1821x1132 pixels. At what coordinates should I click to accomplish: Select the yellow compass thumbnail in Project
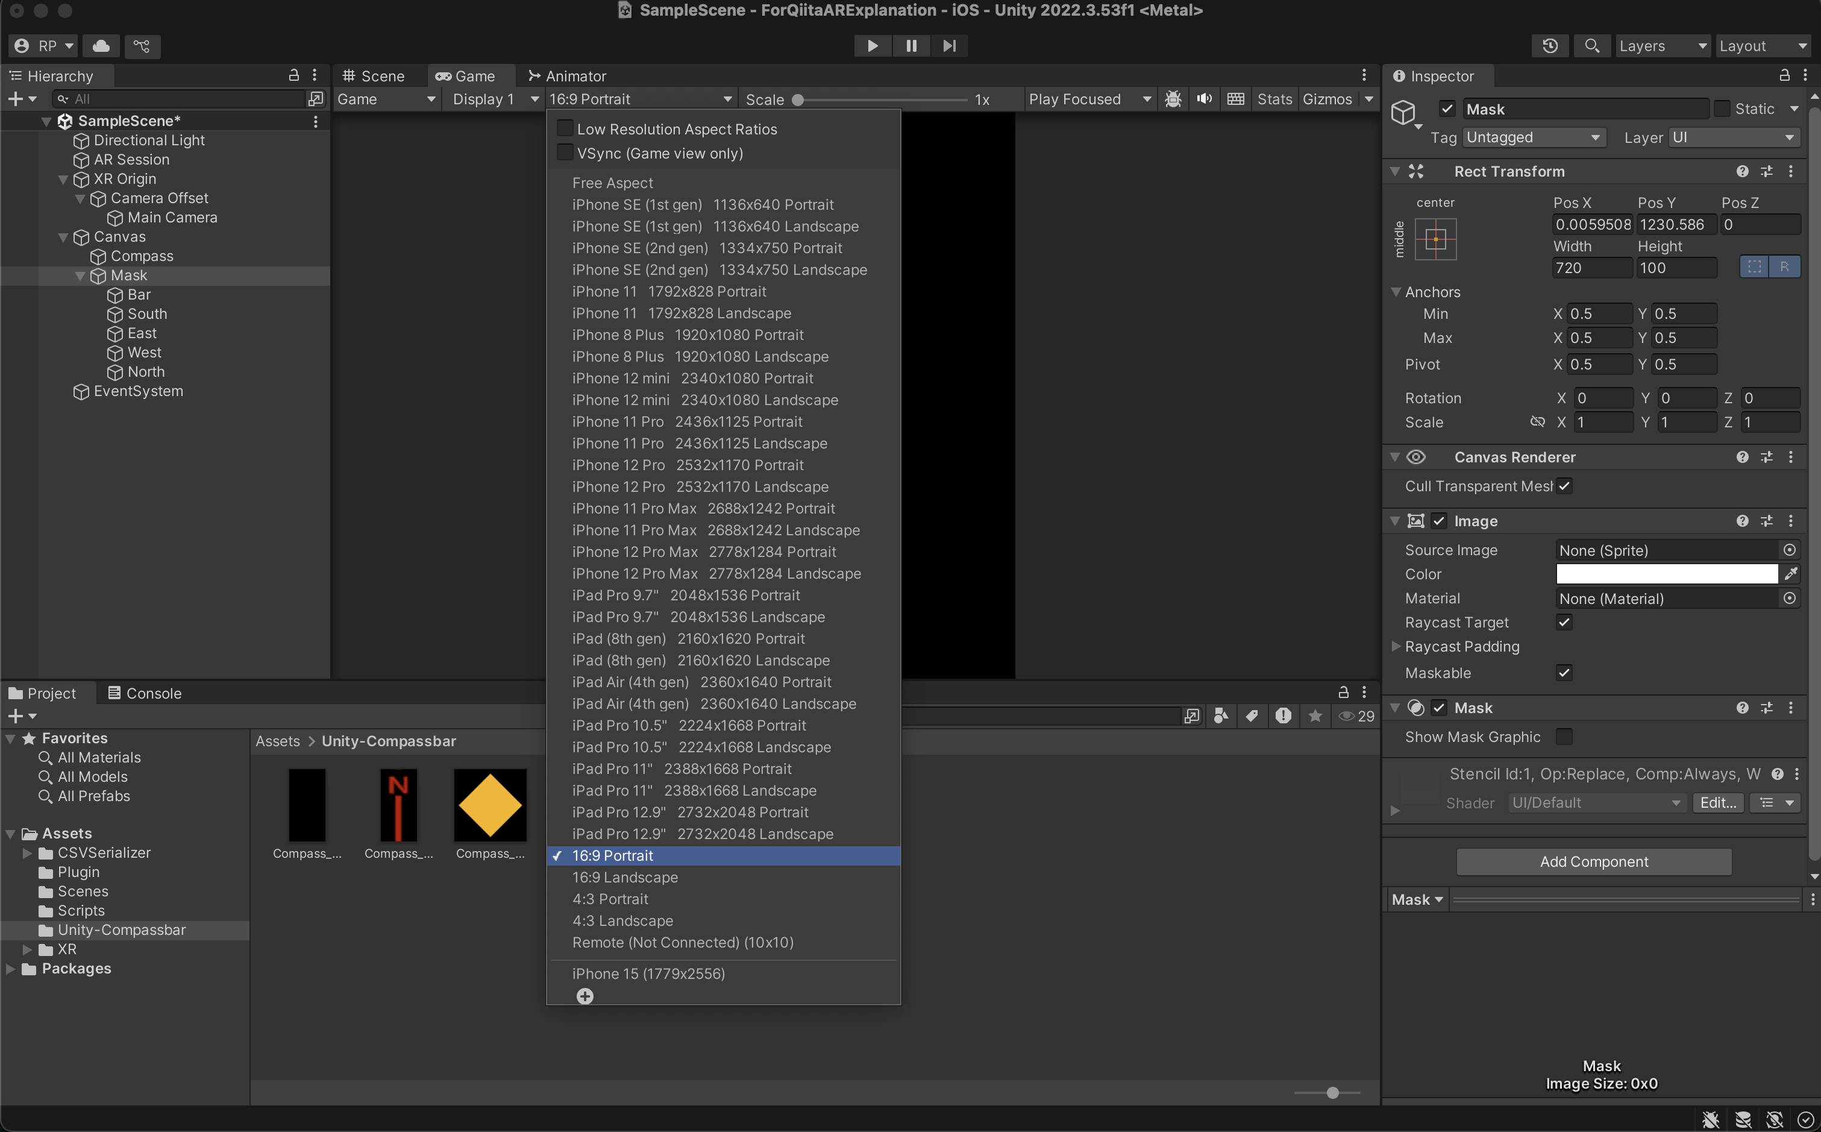489,805
